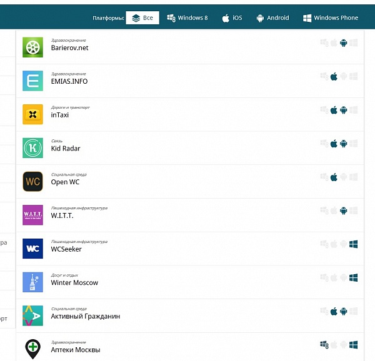Click Здравоохранение category above Аптеки Москвы
375x361 pixels.
(x=68, y=342)
